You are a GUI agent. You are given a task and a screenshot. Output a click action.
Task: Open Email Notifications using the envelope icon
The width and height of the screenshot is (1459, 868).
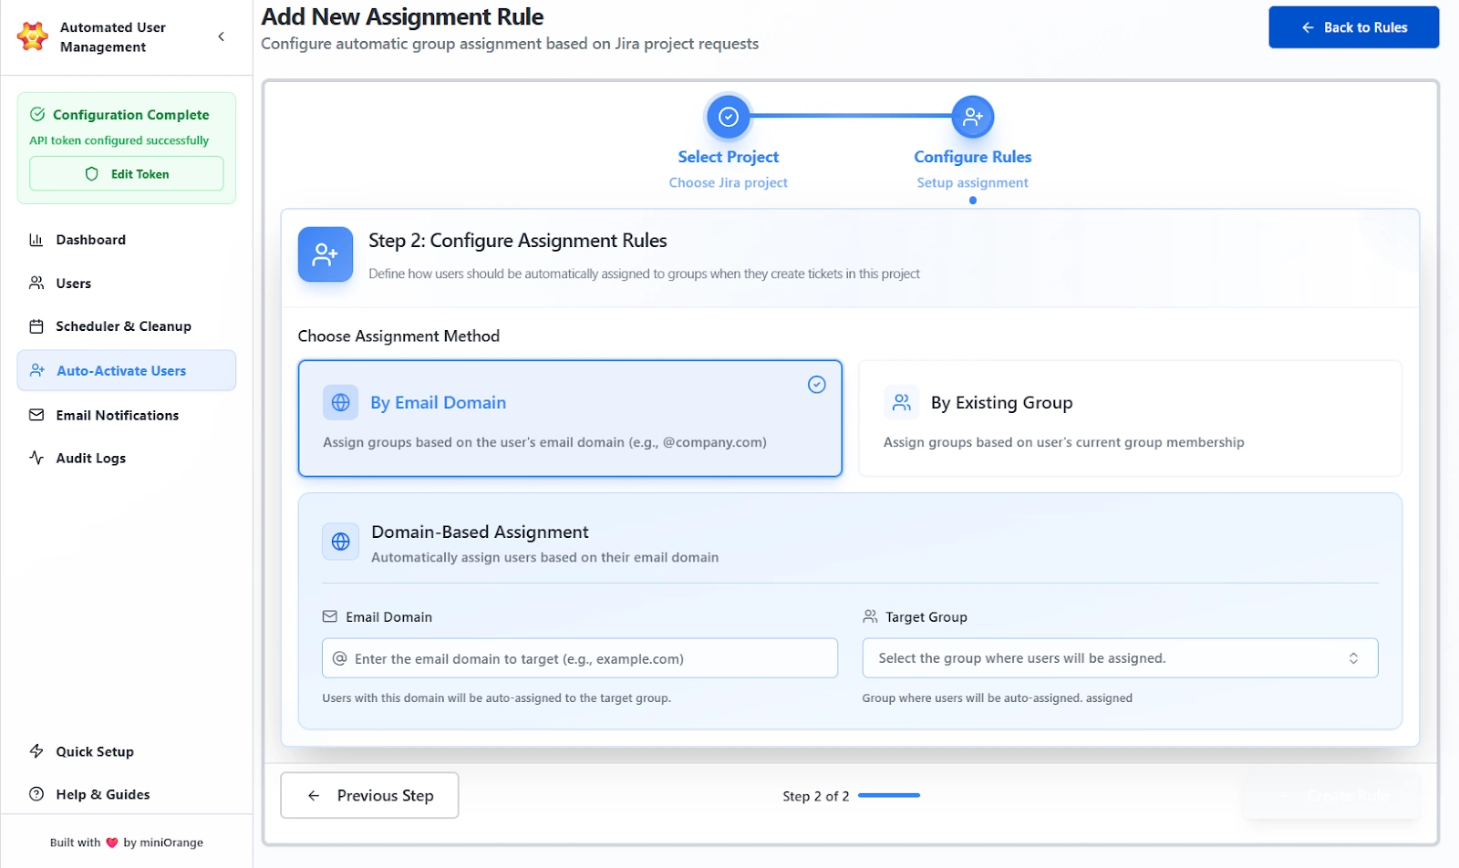pyautogui.click(x=36, y=415)
